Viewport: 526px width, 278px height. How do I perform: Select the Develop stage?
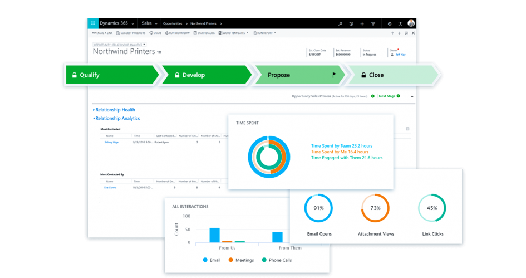207,75
